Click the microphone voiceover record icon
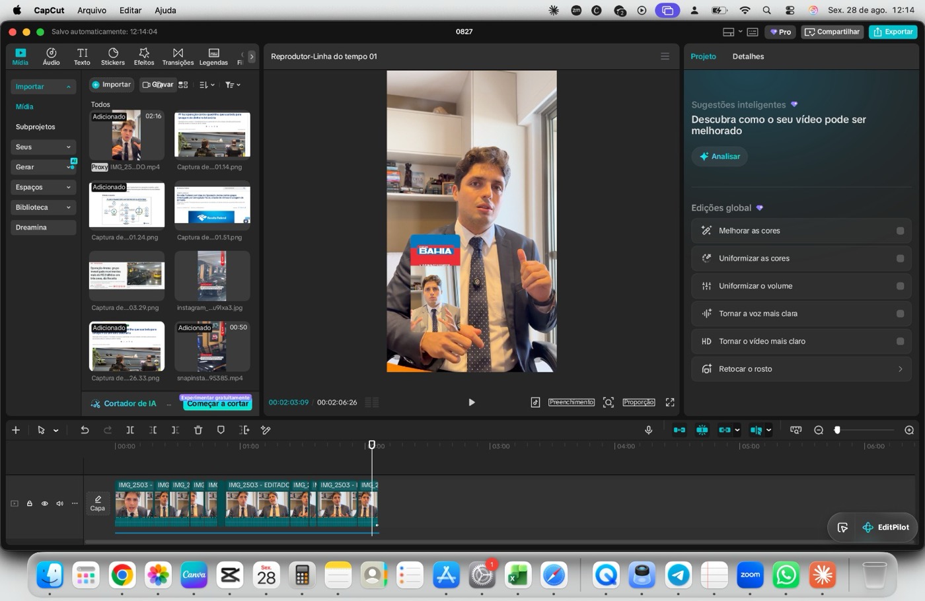Image resolution: width=925 pixels, height=601 pixels. [x=648, y=430]
